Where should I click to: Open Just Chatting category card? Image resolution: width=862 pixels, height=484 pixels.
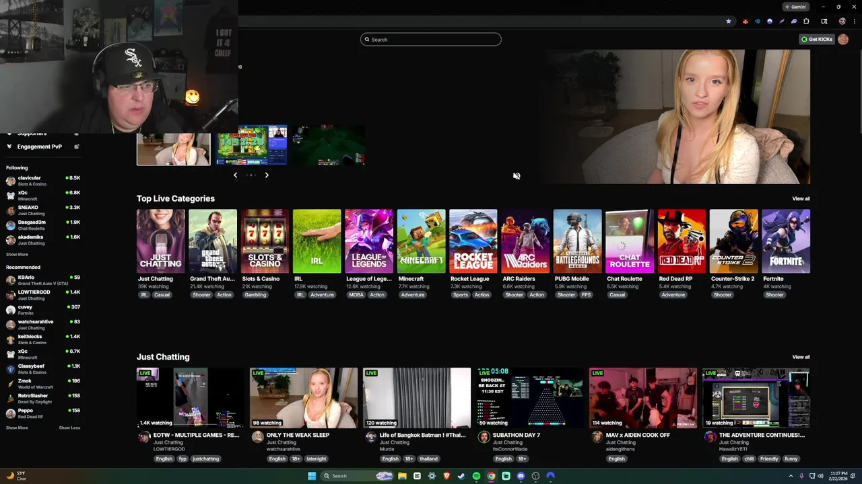tap(161, 241)
